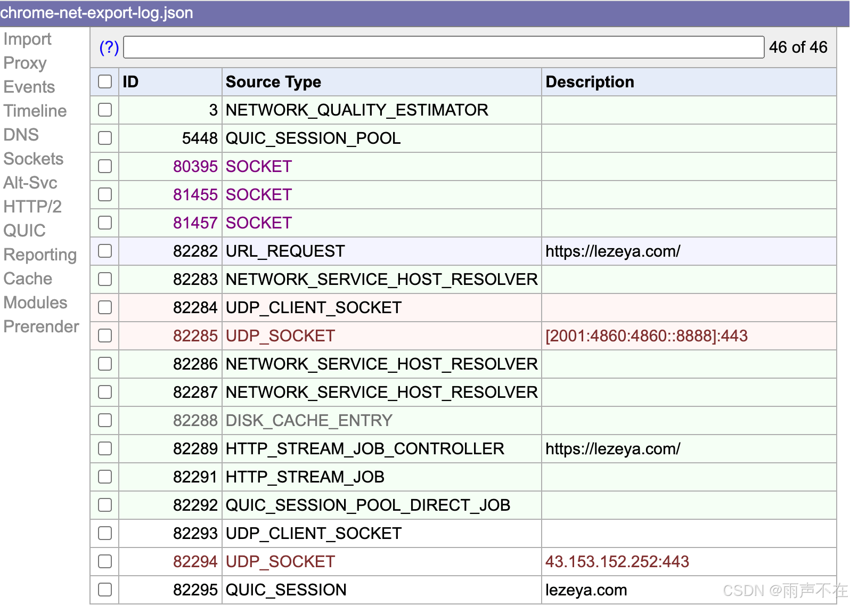Select the QUIC_SESSION_POOL_DIRECT_JOB event row

(x=367, y=505)
